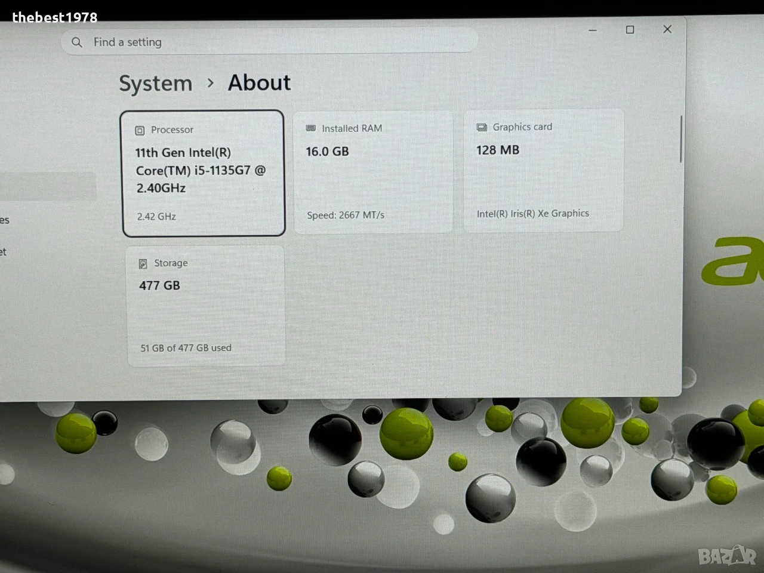
Task: Click the About page title
Action: click(x=260, y=82)
